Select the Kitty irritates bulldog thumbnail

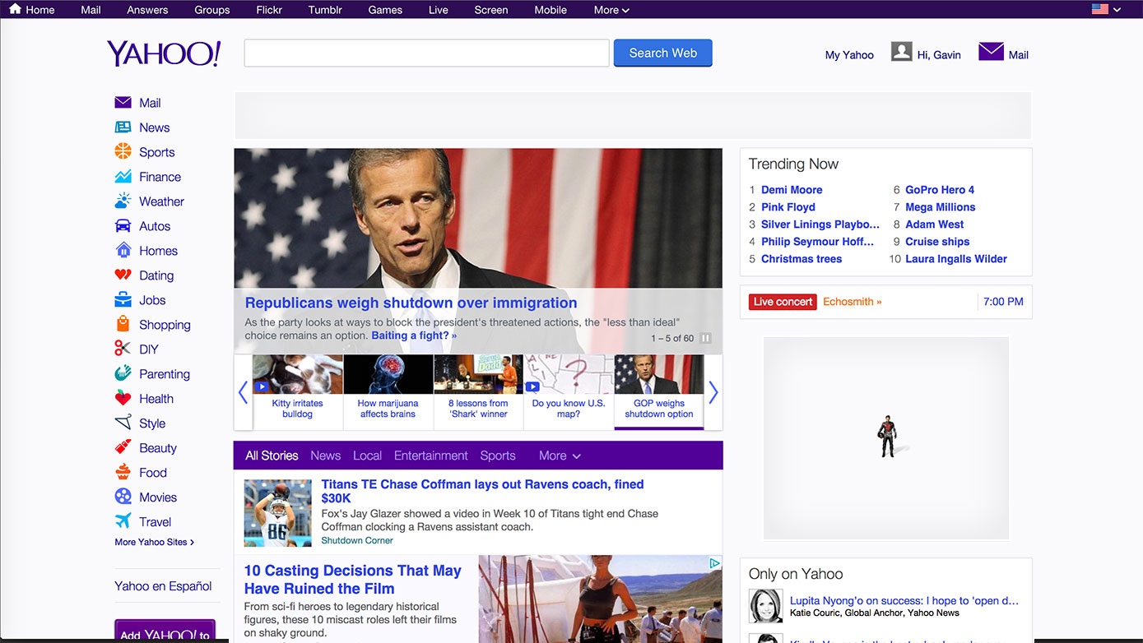pos(297,392)
